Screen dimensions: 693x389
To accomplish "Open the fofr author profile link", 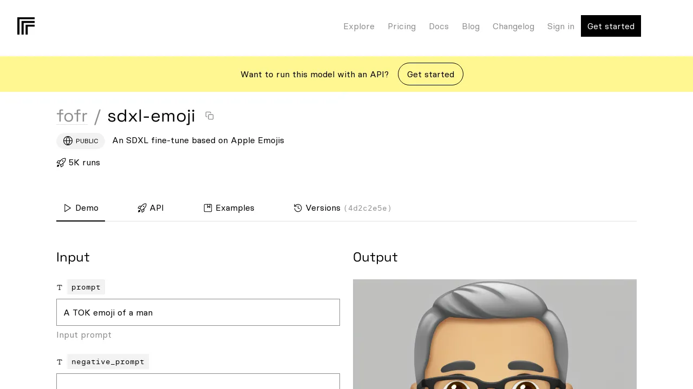I will tap(72, 116).
